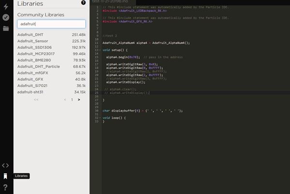Open the question mark docs icon in sidebar
Screen dimensions: 290x194
click(5, 187)
